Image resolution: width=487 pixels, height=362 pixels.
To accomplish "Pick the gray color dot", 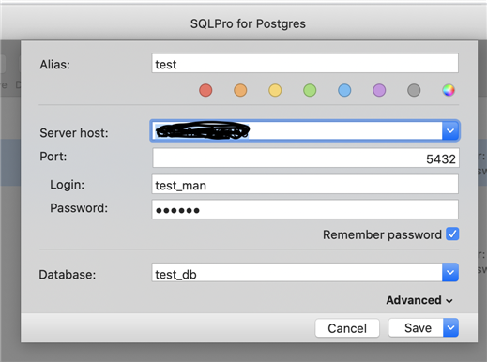I will [x=414, y=90].
